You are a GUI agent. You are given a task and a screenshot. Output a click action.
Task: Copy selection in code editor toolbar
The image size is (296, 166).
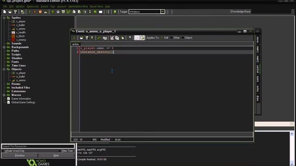(117, 38)
